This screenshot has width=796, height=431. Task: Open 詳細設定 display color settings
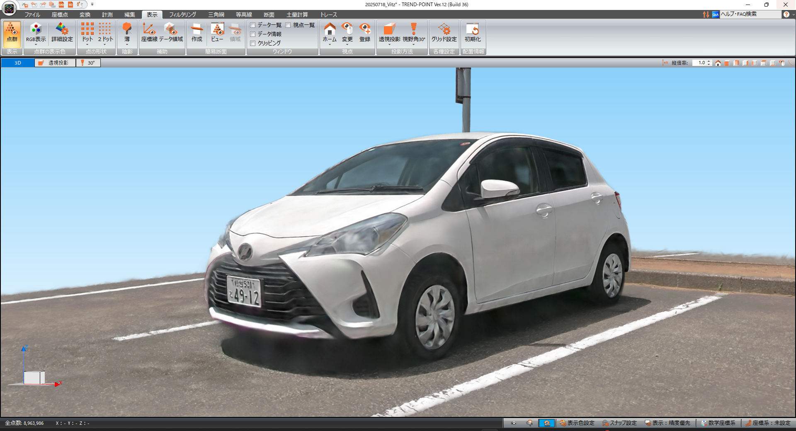point(62,33)
